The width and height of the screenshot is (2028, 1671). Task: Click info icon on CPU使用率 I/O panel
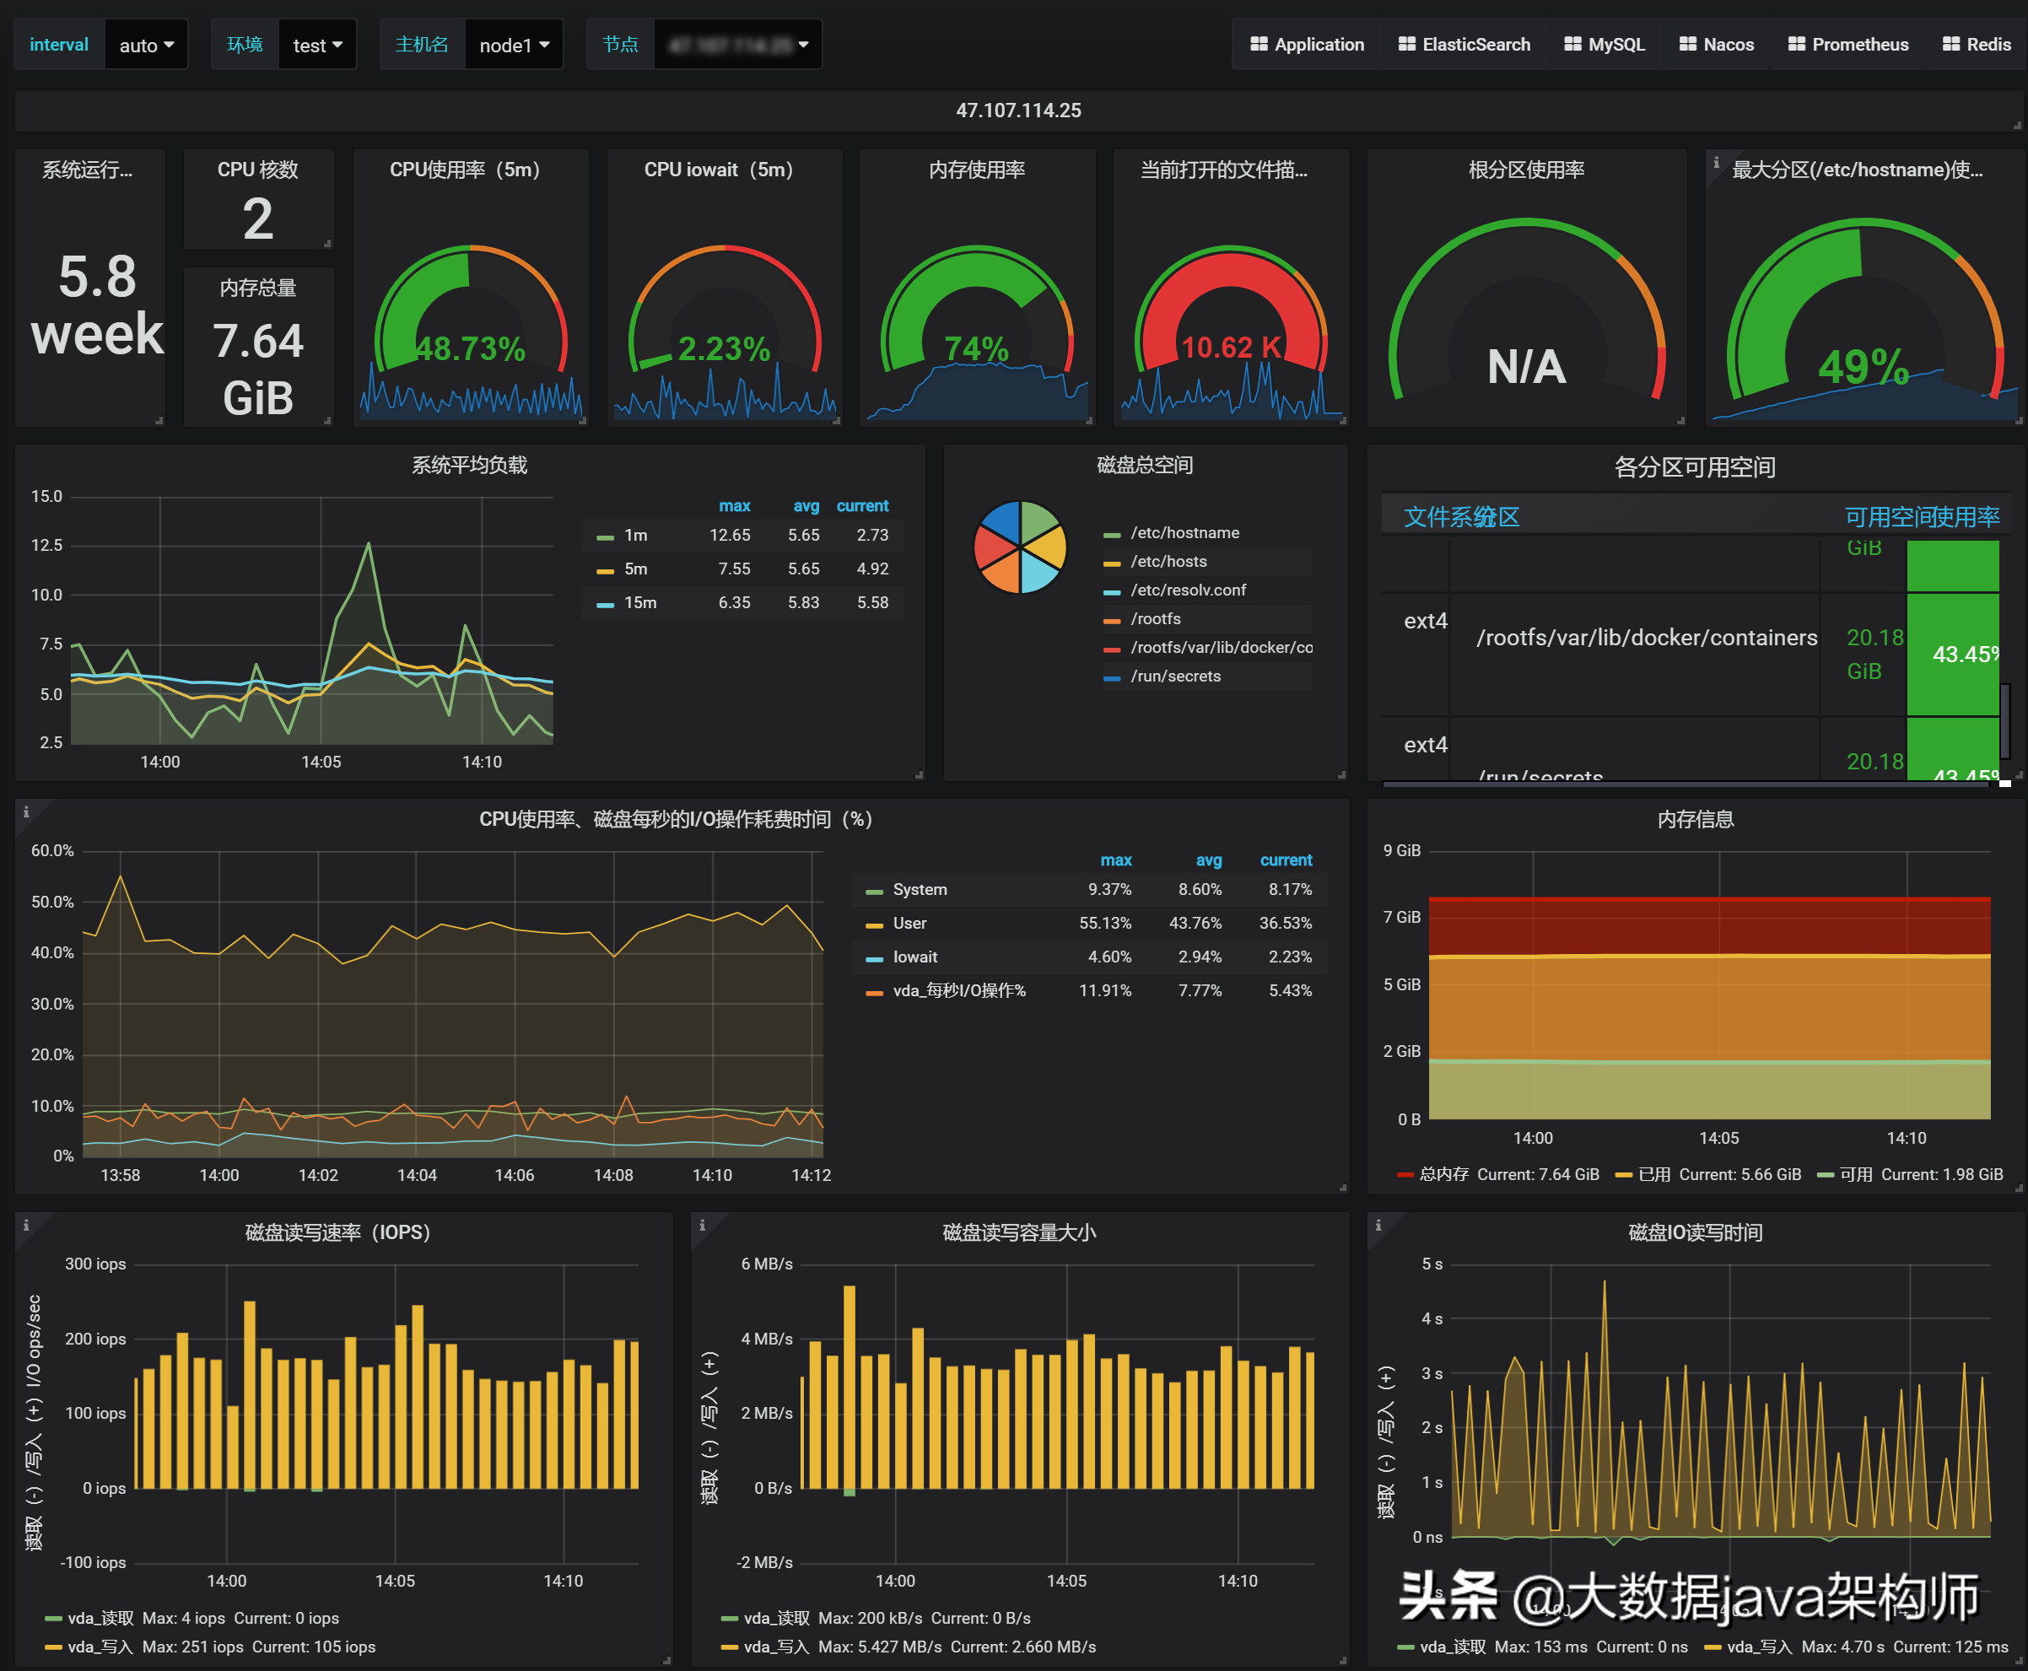26,812
